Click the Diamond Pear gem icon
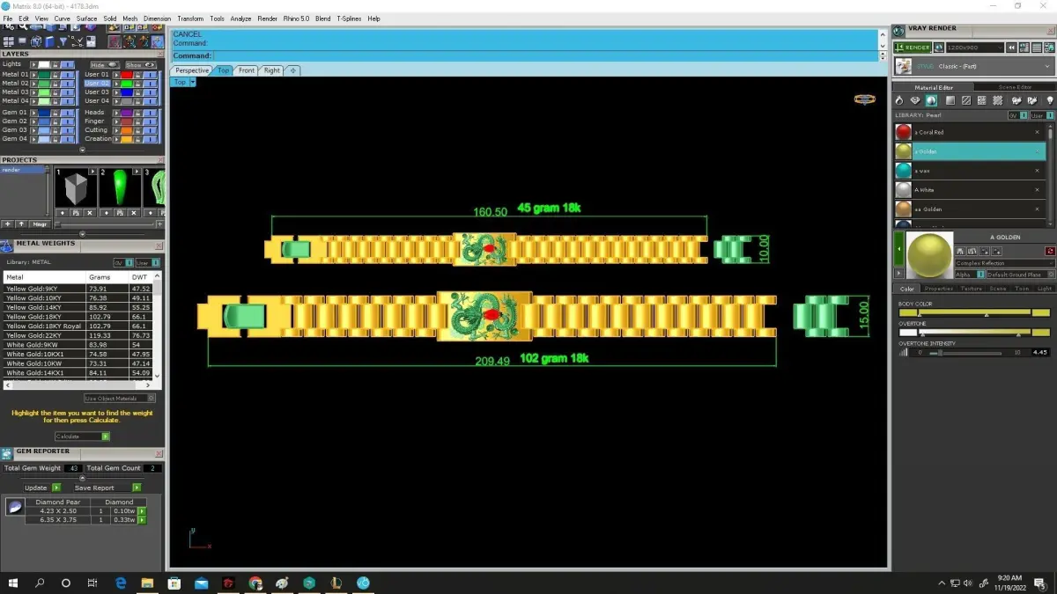1057x594 pixels. [14, 507]
